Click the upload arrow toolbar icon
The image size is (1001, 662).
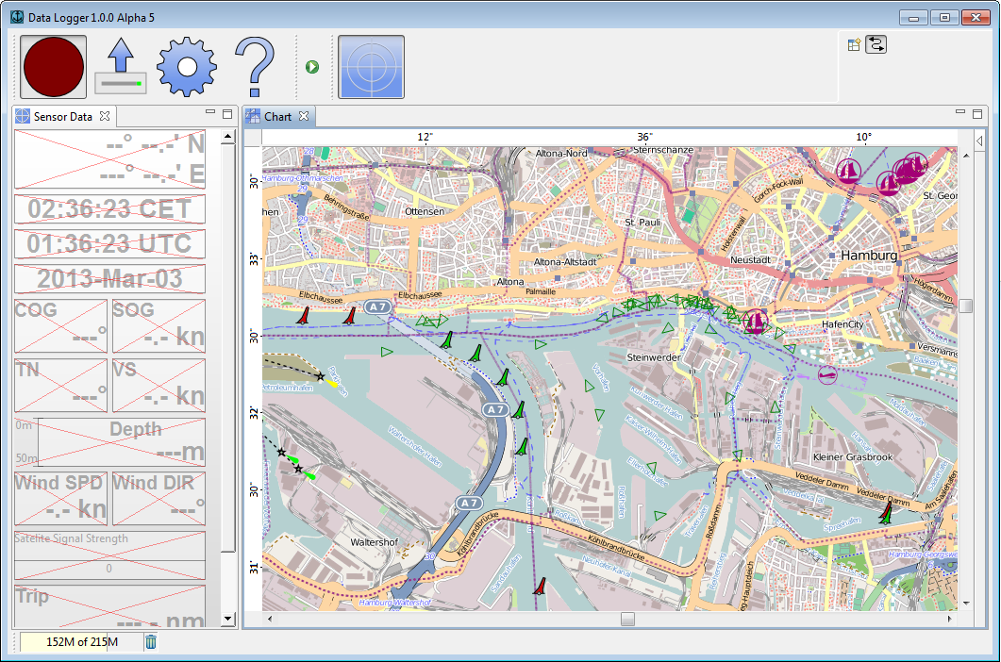click(x=120, y=67)
